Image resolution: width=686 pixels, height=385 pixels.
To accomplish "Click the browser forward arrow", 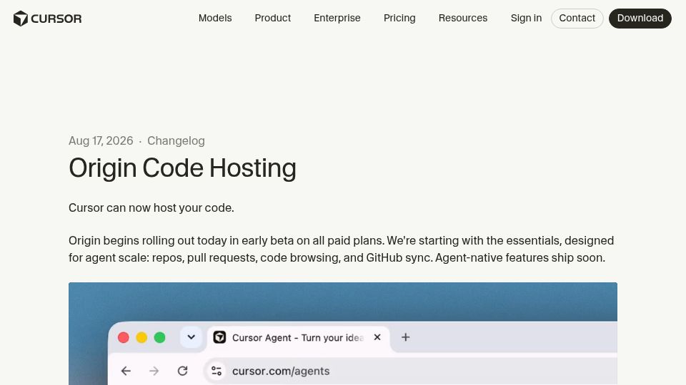I will coord(154,371).
